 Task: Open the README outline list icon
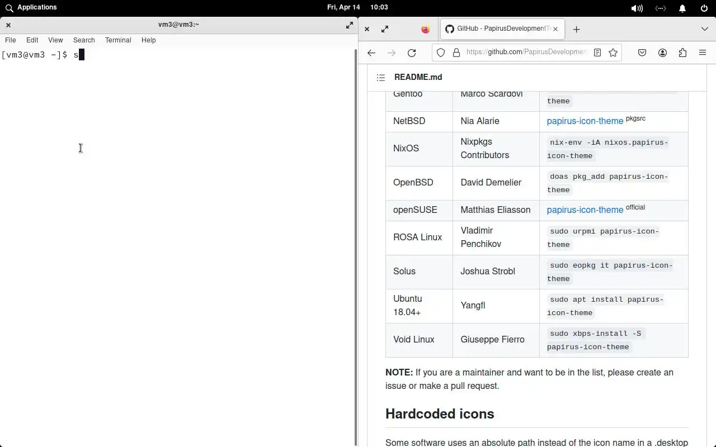point(381,78)
